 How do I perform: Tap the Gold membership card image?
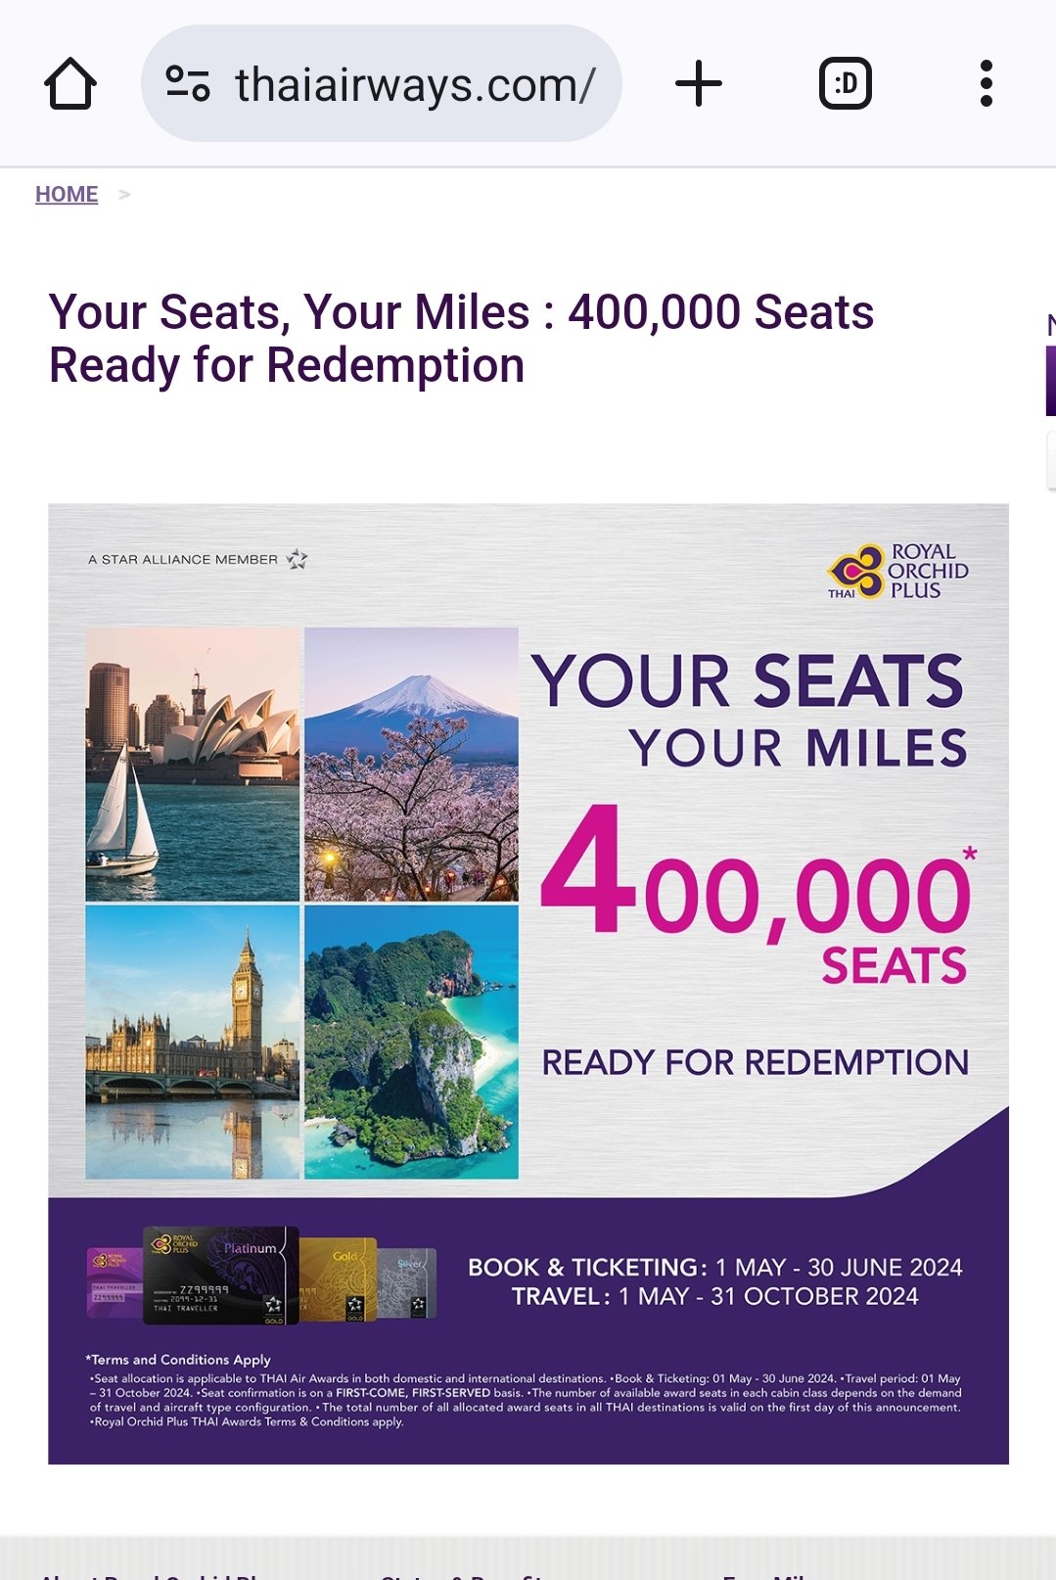(x=338, y=1278)
